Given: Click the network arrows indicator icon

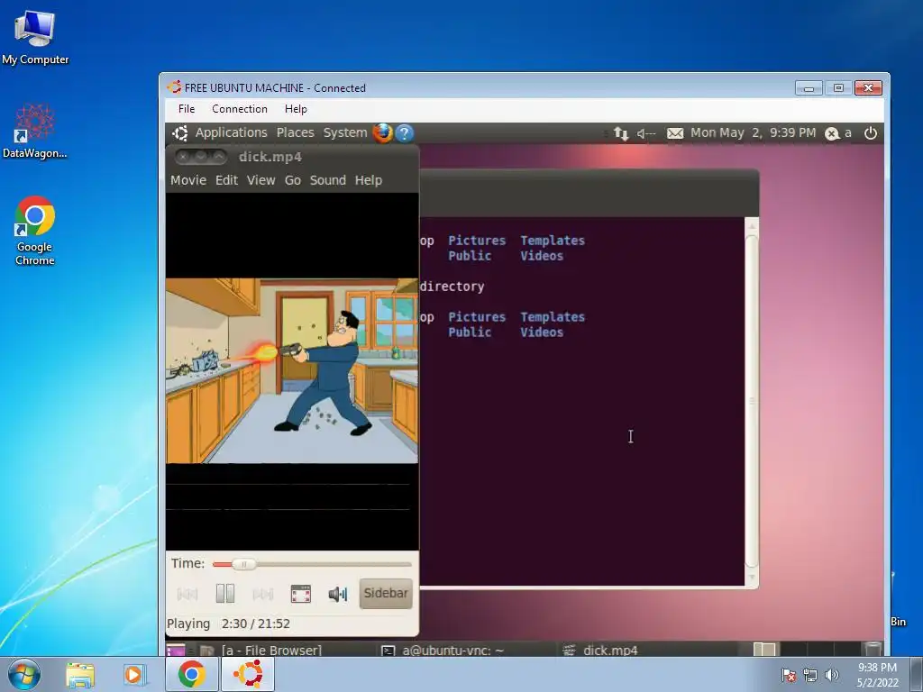Looking at the screenshot, I should coord(621,133).
